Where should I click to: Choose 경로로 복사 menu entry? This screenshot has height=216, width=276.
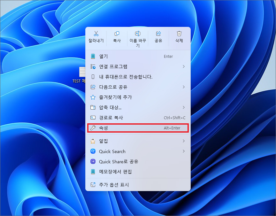138,118
